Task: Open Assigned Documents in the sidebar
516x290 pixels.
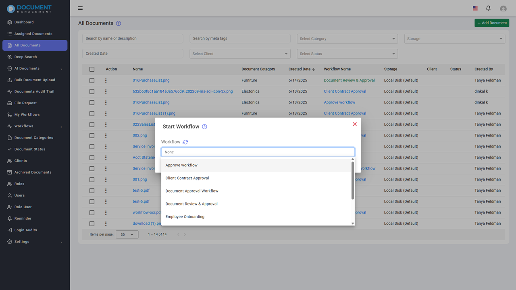Action: (x=33, y=34)
